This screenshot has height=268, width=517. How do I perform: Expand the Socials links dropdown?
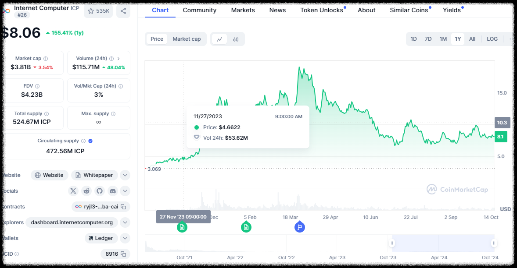pos(125,191)
